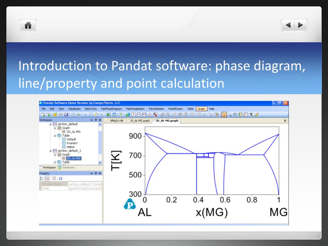Save all with multiple floppy disks icon
The image size is (328, 246).
point(66,114)
